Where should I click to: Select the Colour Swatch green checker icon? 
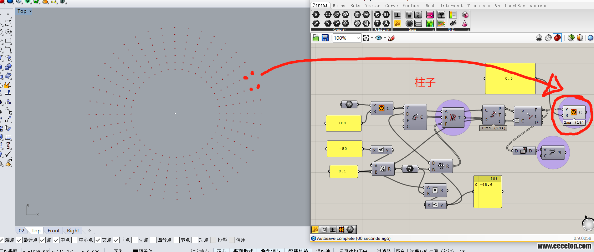pos(430,23)
